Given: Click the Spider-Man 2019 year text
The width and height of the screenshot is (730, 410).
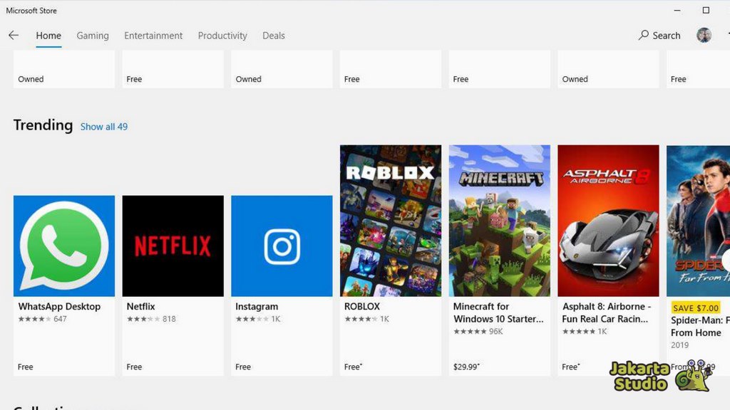Looking at the screenshot, I should 679,345.
